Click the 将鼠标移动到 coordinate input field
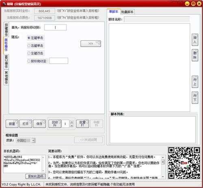This screenshot has height=188, width=203. pyautogui.click(x=56, y=28)
